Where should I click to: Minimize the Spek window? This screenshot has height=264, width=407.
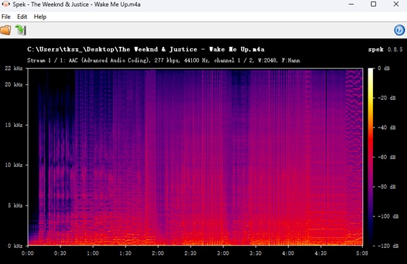(x=351, y=4)
